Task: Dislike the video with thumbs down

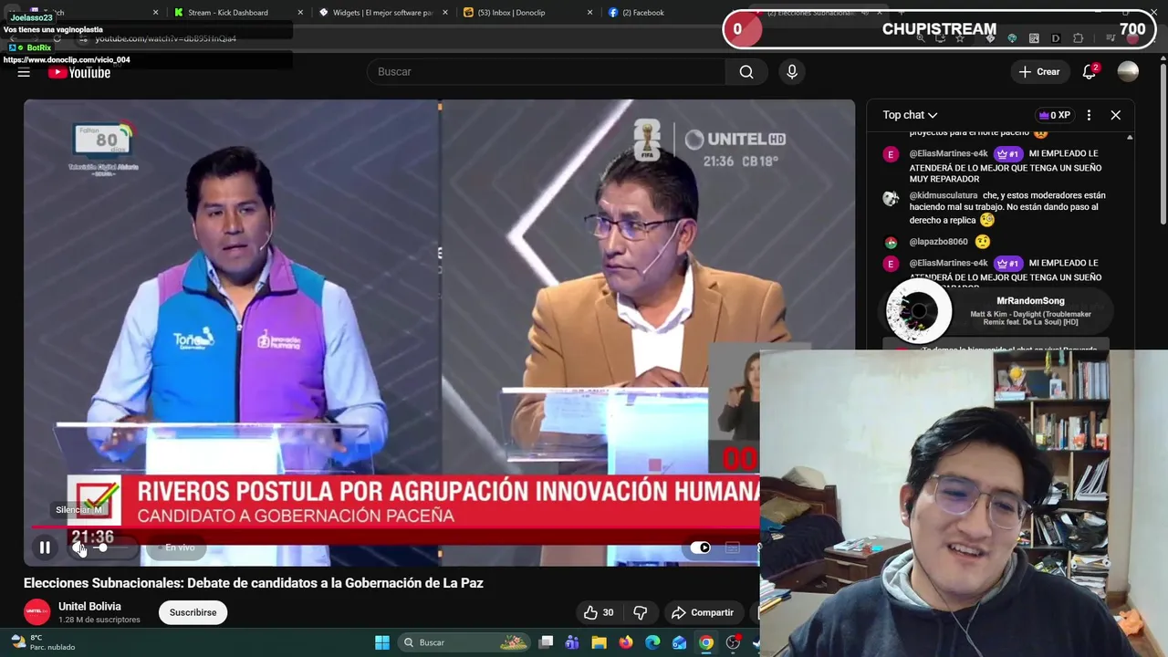Action: click(x=641, y=612)
